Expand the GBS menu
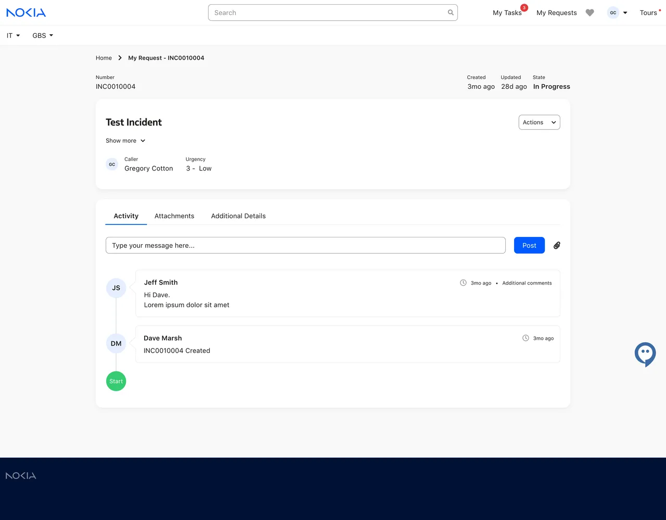This screenshot has height=520, width=666. pos(42,35)
